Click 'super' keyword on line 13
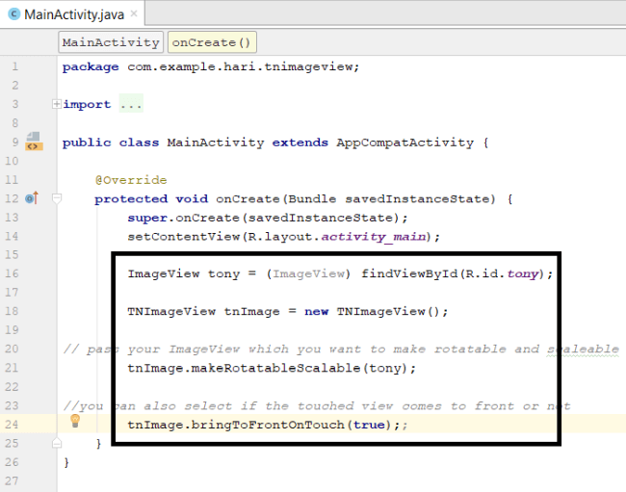The height and width of the screenshot is (492, 626). [x=147, y=219]
